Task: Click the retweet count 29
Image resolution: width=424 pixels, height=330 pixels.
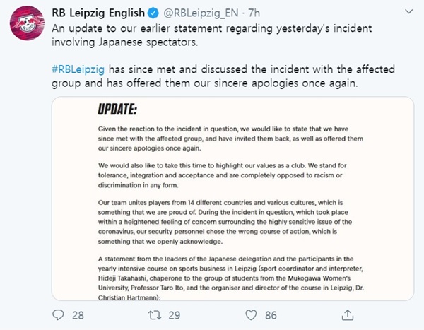Action: pyautogui.click(x=174, y=315)
